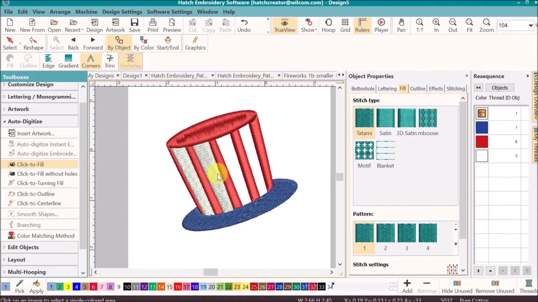Click Remove Unused colors button
The width and height of the screenshot is (538, 302).
[x=495, y=287]
